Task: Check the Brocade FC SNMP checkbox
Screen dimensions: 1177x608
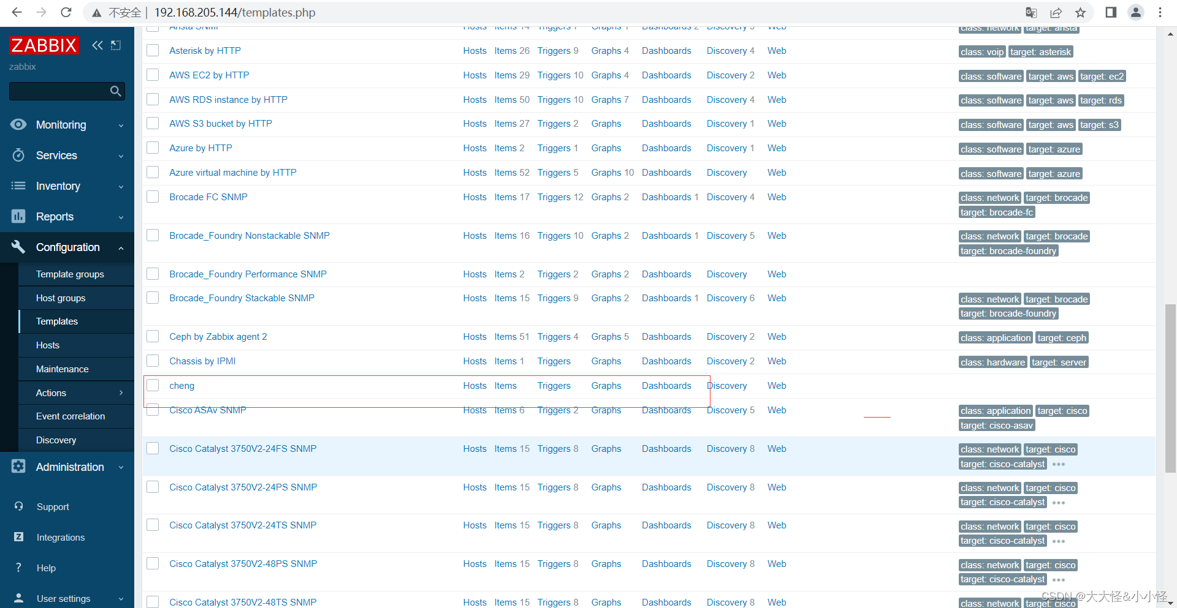Action: coord(153,197)
